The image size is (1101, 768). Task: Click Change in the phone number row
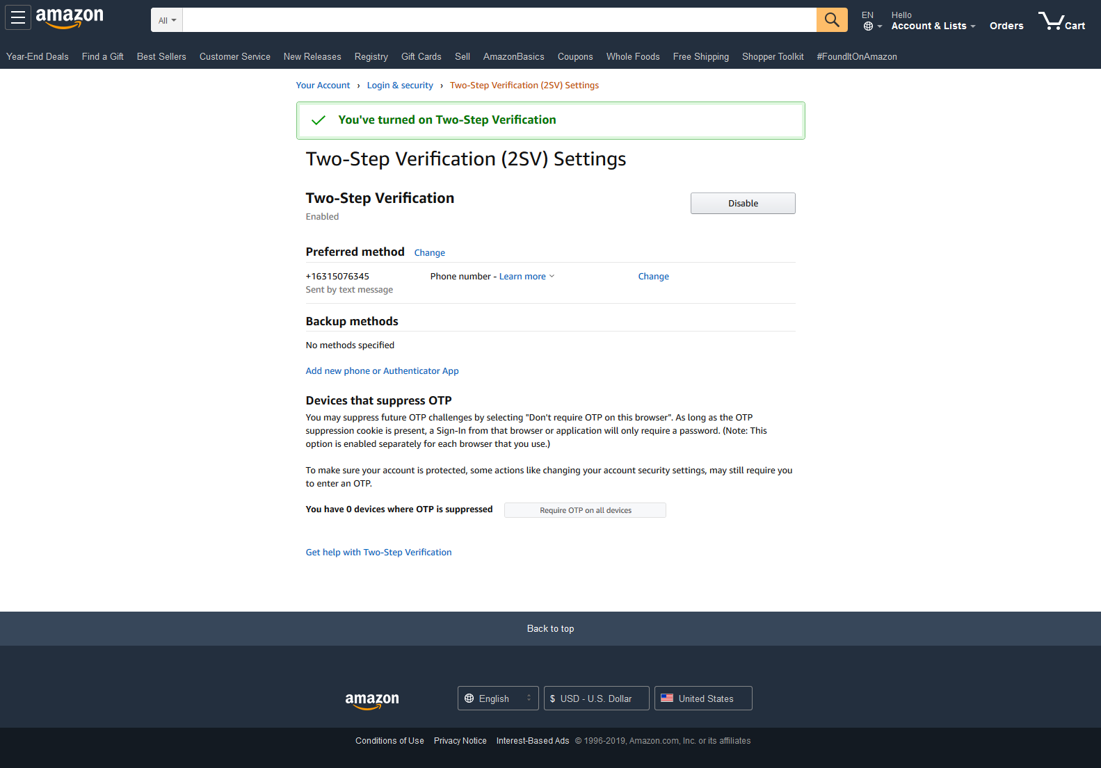tap(654, 277)
